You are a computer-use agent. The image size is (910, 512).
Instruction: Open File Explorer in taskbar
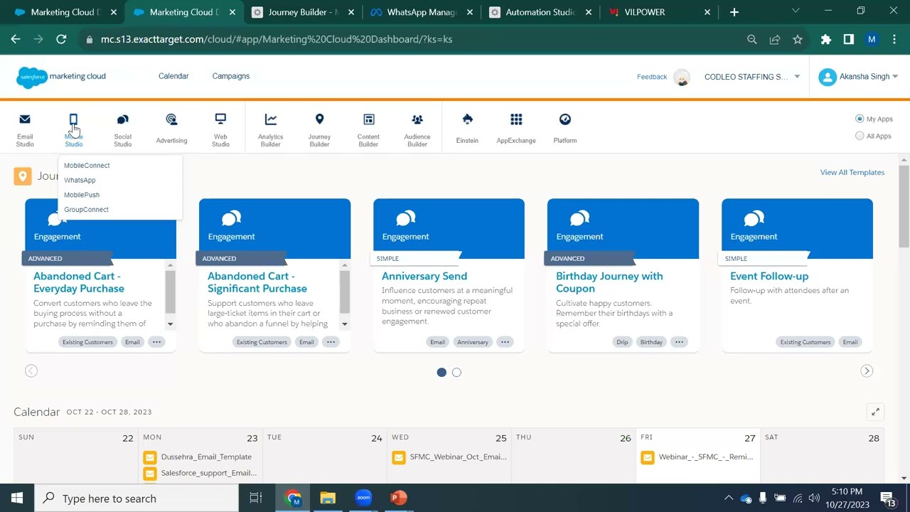point(327,498)
